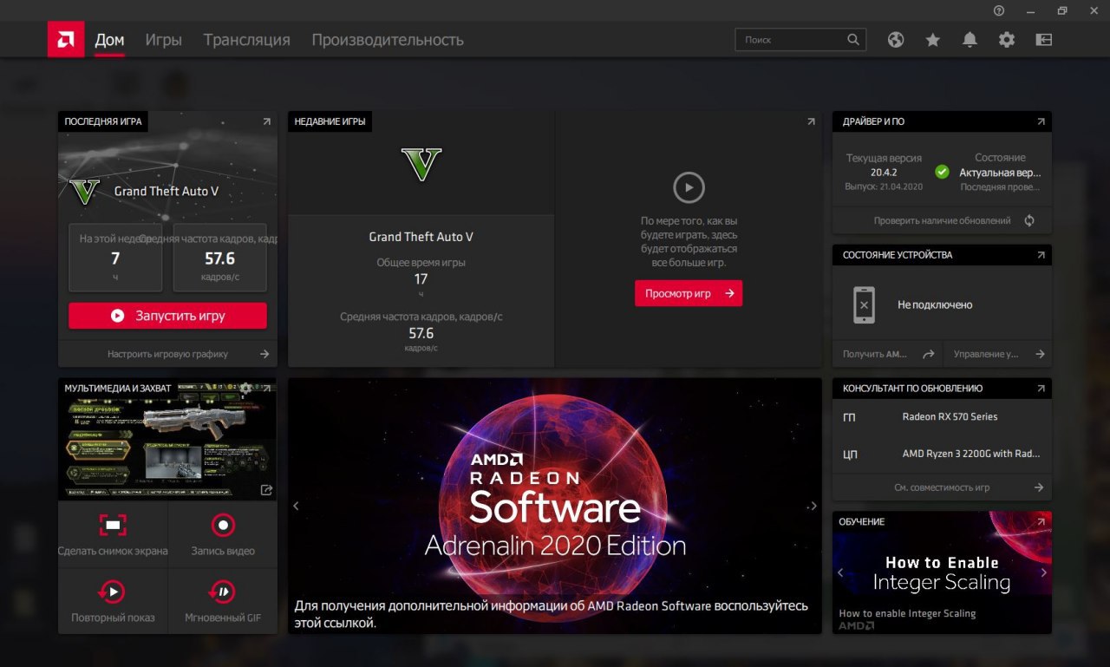Viewport: 1110px width, 667px height.
Task: Click the Просмотр игр button
Action: coord(689,293)
